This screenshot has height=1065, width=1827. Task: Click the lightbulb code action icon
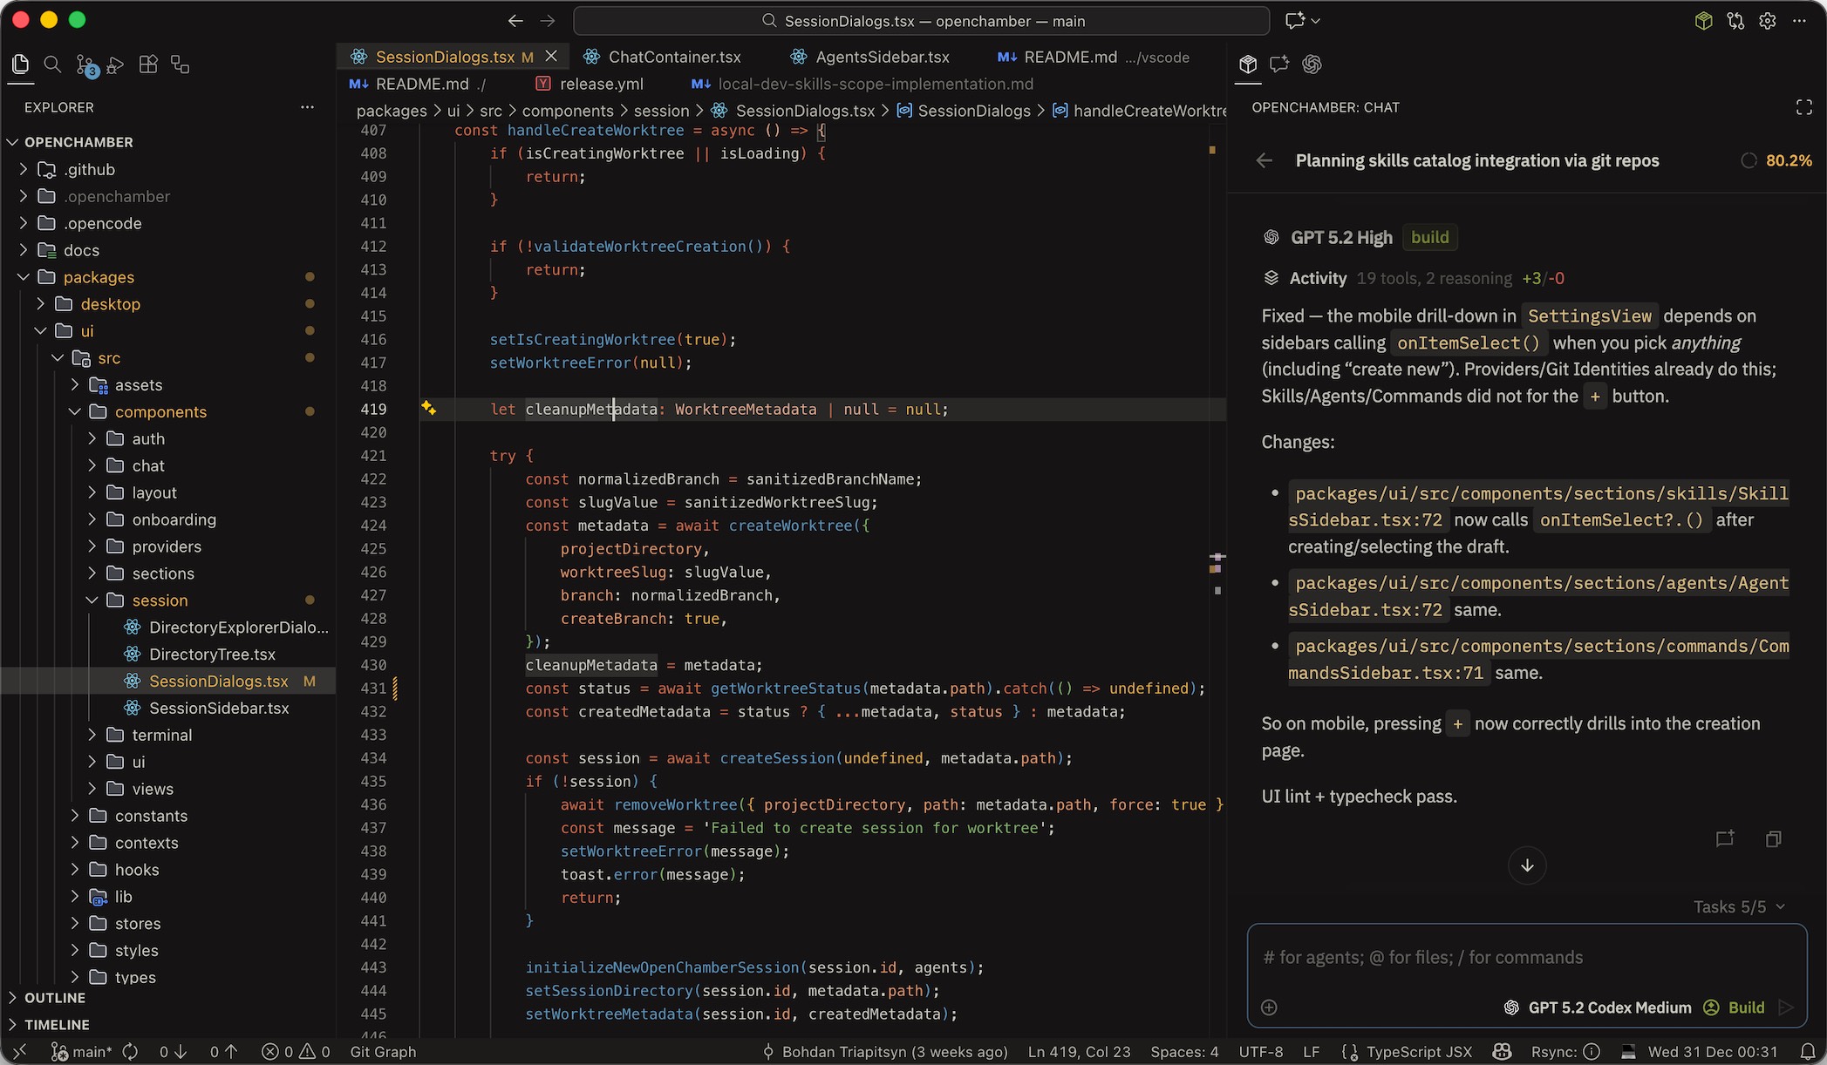428,408
